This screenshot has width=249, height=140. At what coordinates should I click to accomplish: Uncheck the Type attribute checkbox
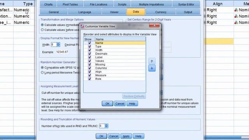(89, 47)
